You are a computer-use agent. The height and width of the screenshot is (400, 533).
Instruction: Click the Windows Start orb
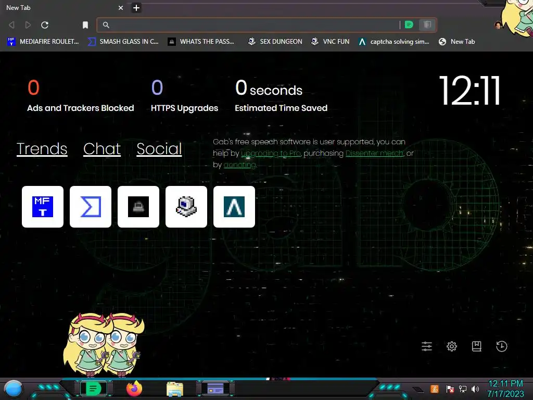tap(14, 389)
